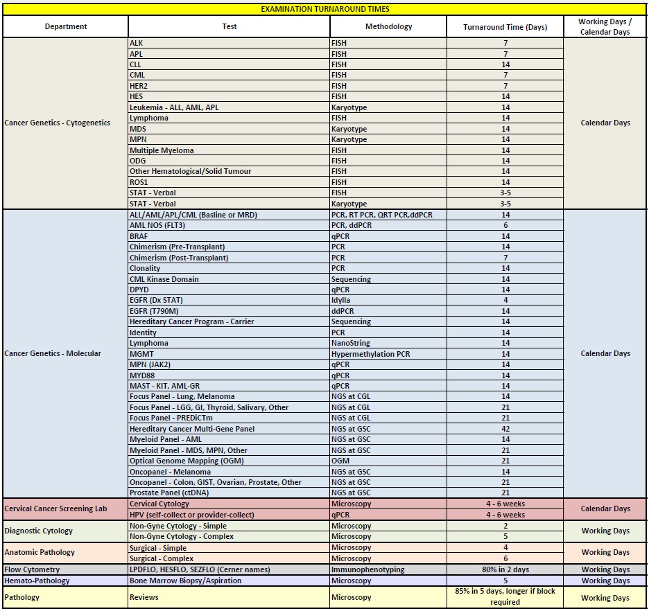Click the 'EXAMINATION TURNAROUND TIMES' title
Viewport: 649px width, 611px height.
tap(325, 9)
